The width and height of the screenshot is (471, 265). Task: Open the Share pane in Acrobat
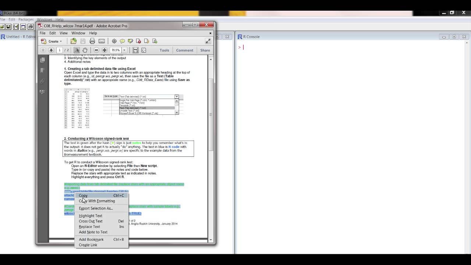(205, 50)
